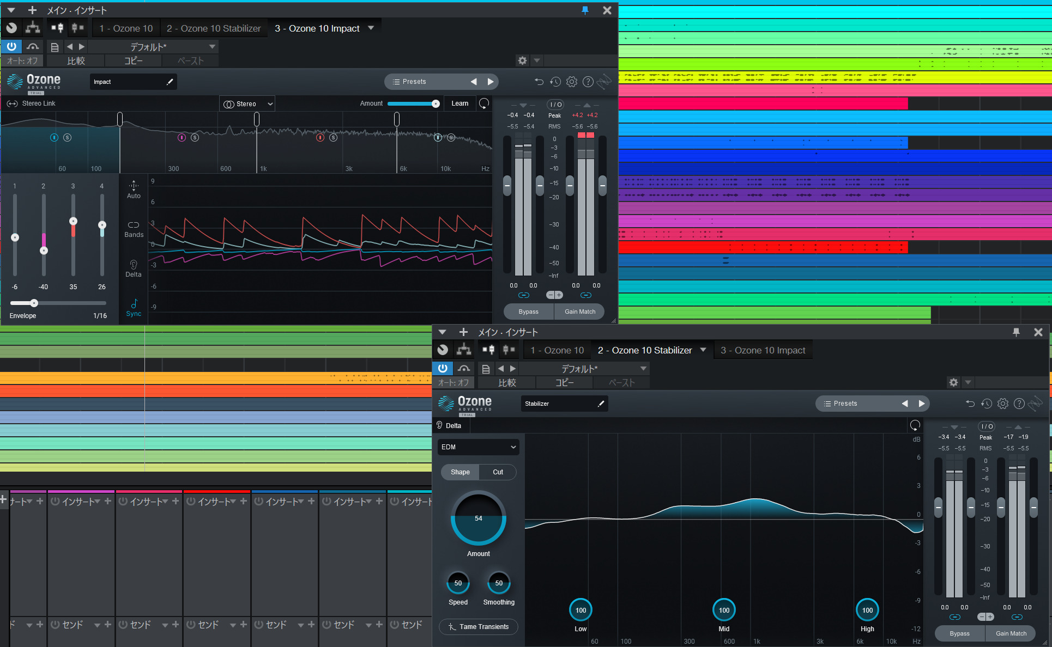Open the history icon in Impact header
Viewport: 1052px width, 647px height.
tap(555, 82)
